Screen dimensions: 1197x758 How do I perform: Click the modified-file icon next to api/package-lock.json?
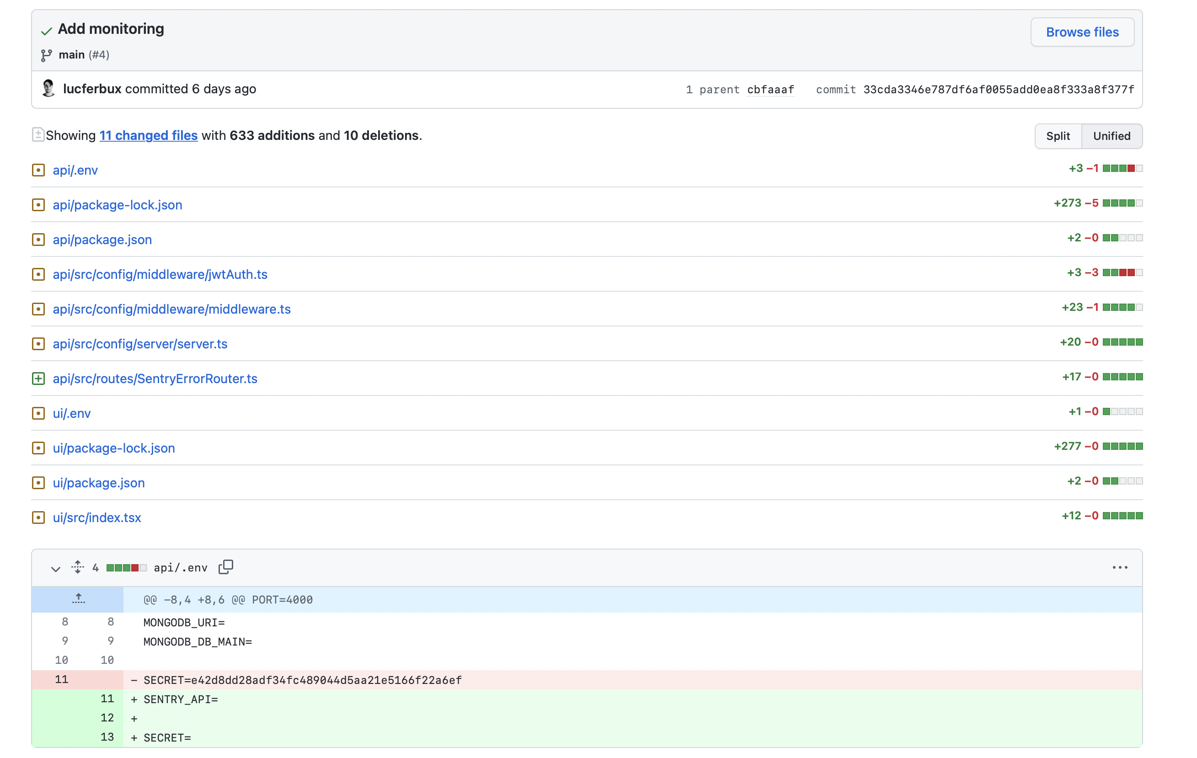coord(39,205)
